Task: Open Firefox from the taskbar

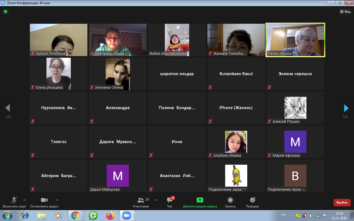Action: point(110,215)
